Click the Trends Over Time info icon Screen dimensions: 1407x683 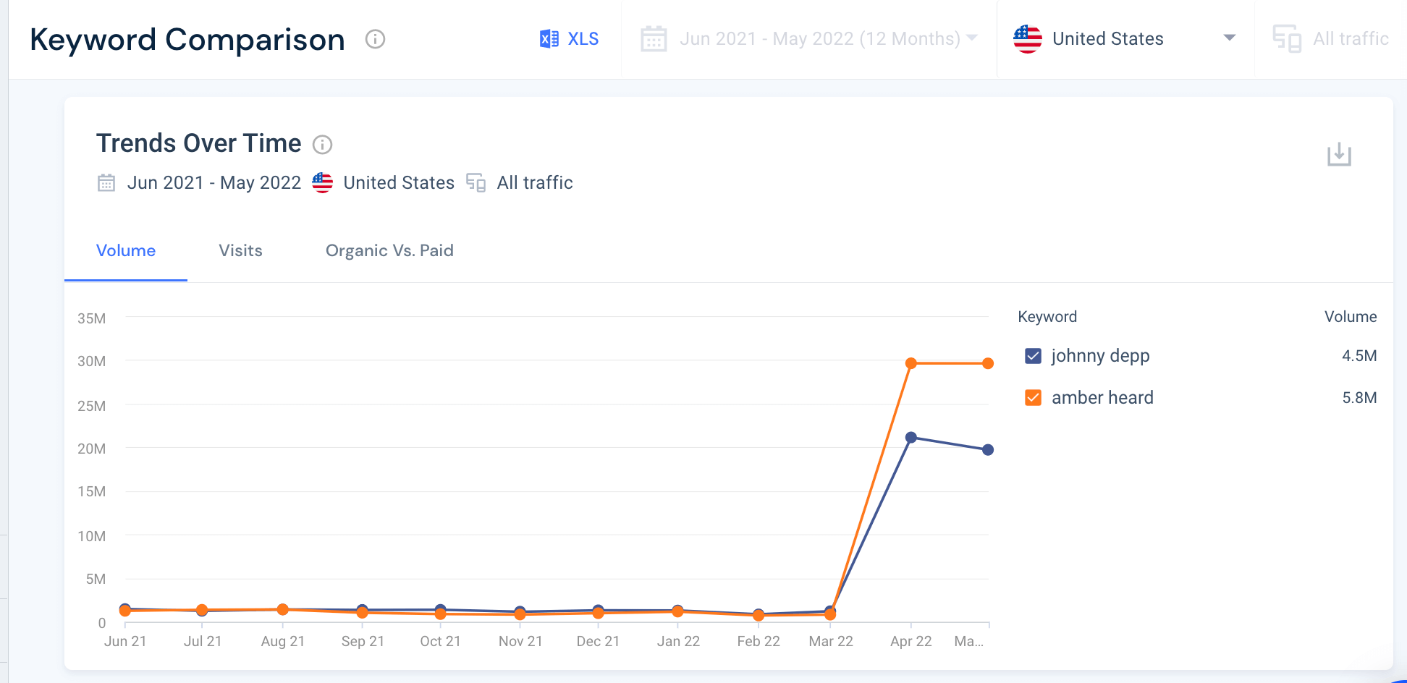323,145
